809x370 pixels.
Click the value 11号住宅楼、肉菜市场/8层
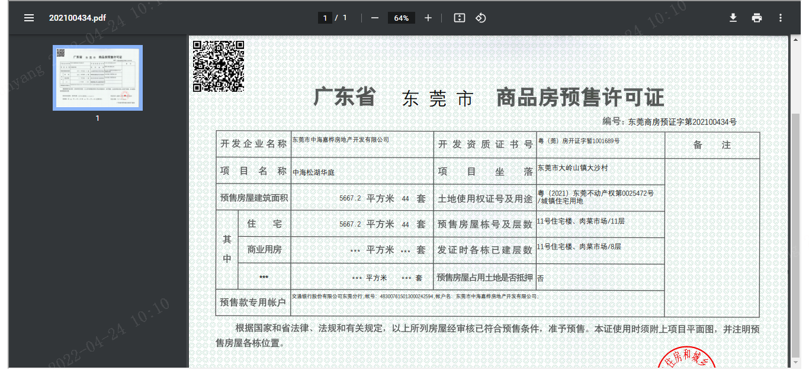tap(579, 246)
